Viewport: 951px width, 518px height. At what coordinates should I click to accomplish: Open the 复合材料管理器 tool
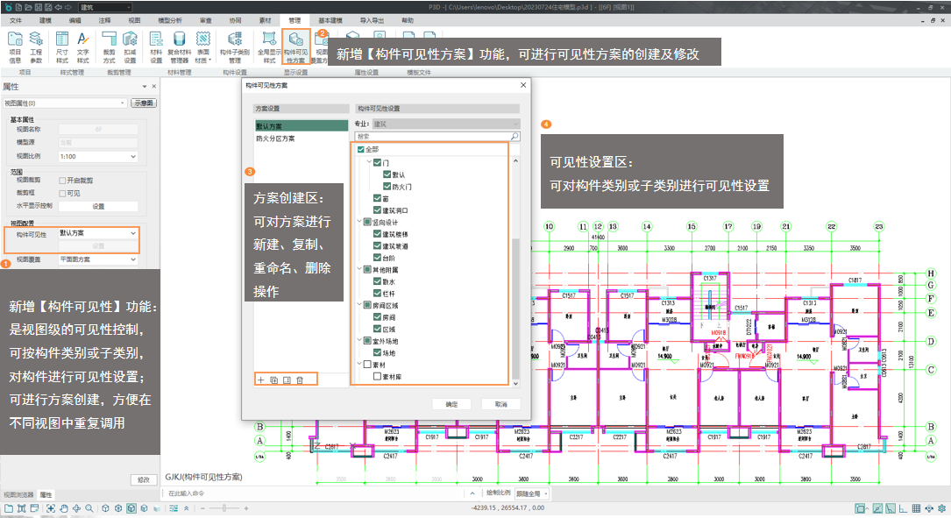(179, 47)
